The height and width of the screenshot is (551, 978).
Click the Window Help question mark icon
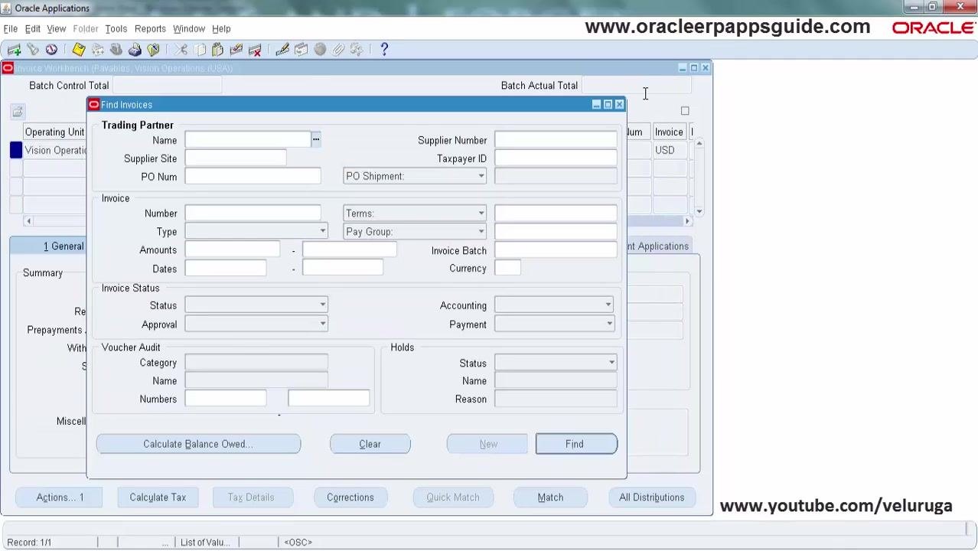point(384,50)
